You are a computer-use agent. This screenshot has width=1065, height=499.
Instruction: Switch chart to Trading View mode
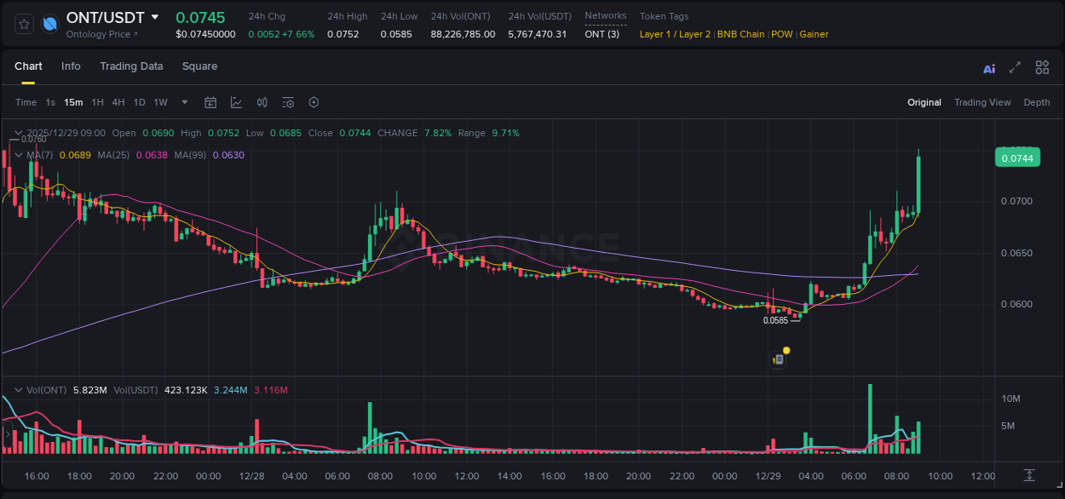click(x=982, y=101)
